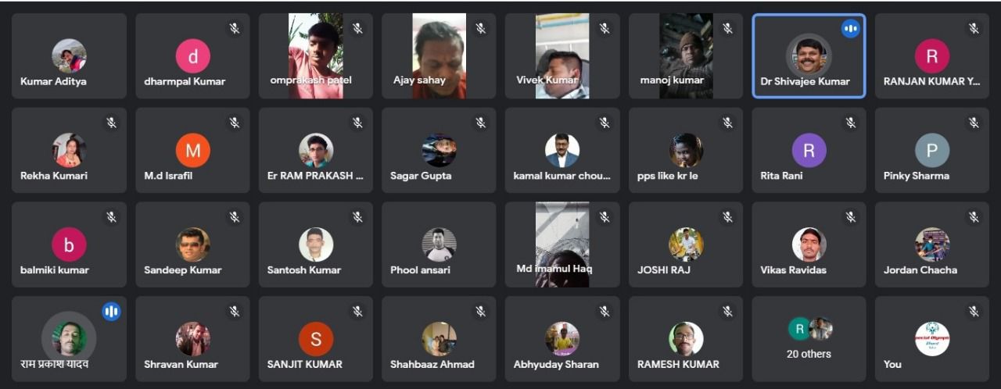Click the R avatar of RANJAN KUMAR
This screenshot has height=389, width=1001.
coord(932,56)
